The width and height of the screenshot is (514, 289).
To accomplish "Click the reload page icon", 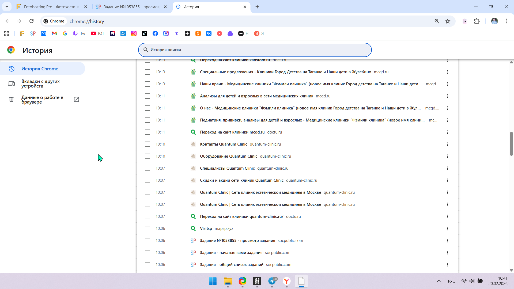I will (x=31, y=21).
